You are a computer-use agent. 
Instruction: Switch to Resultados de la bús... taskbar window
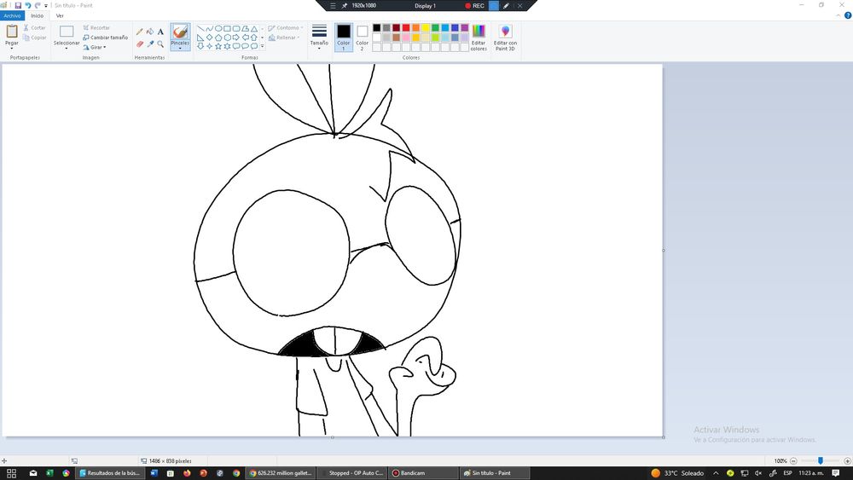pyautogui.click(x=109, y=473)
